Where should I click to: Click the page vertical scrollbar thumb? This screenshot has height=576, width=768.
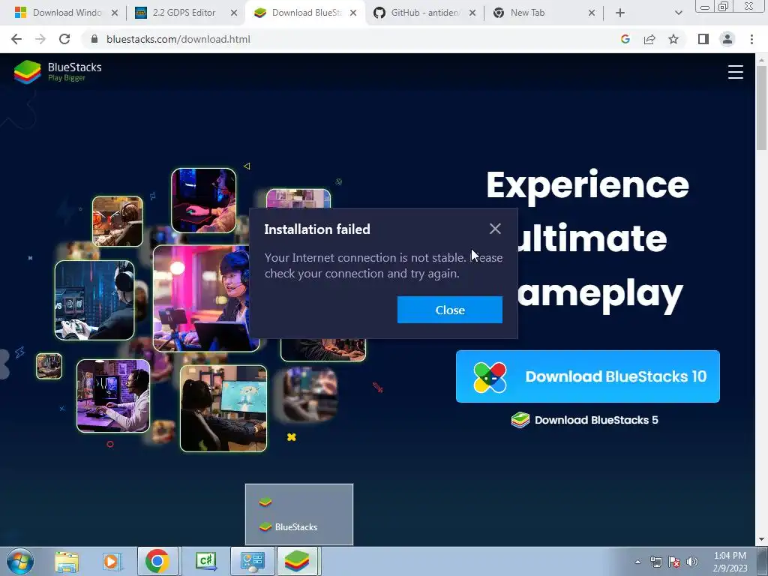pos(761,108)
